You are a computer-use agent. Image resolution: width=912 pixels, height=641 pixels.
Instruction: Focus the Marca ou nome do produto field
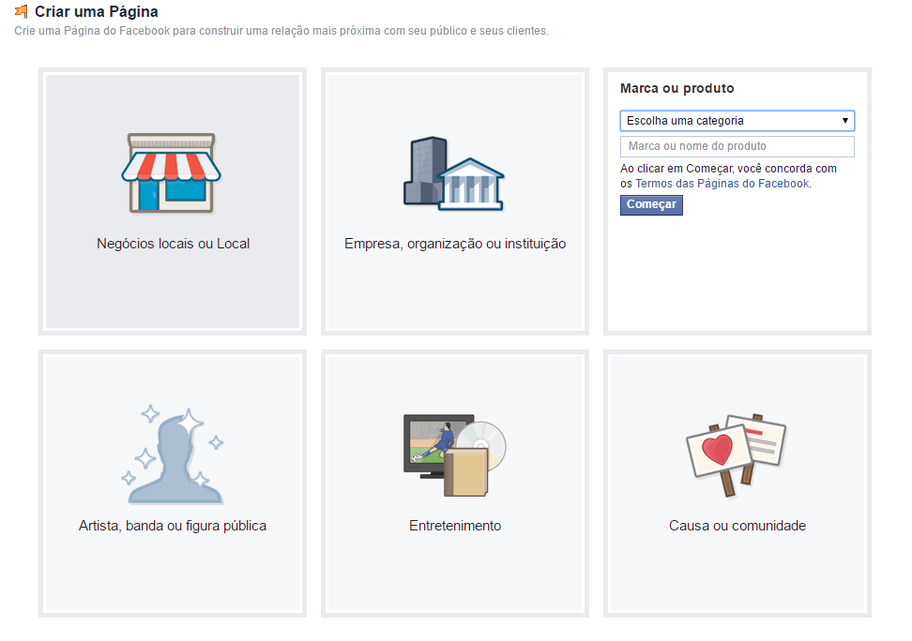point(737,146)
